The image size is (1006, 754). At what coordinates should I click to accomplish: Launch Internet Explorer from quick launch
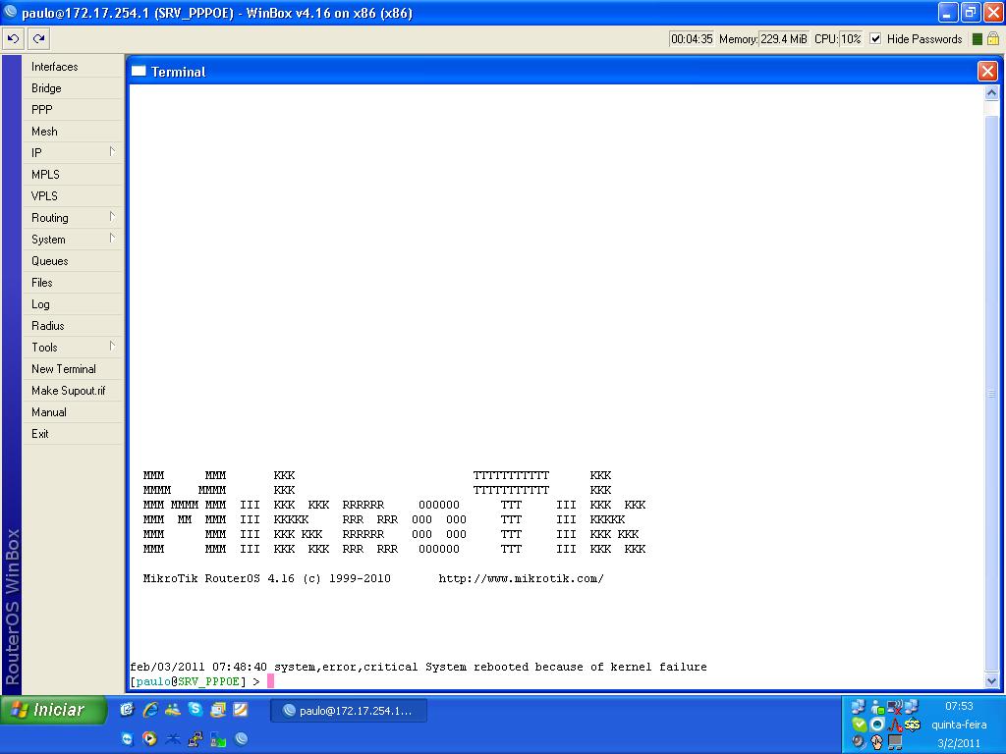(150, 709)
